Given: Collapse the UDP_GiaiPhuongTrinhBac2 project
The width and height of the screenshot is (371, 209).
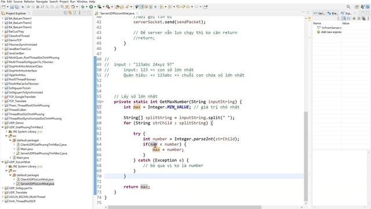Looking at the screenshot, I should [x=2, y=127].
